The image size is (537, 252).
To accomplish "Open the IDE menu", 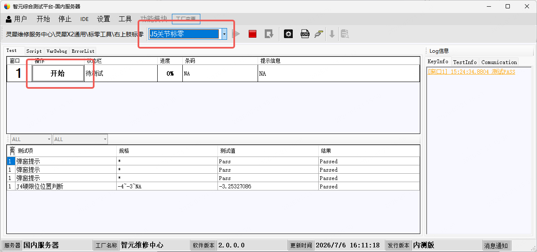I will tap(84, 19).
